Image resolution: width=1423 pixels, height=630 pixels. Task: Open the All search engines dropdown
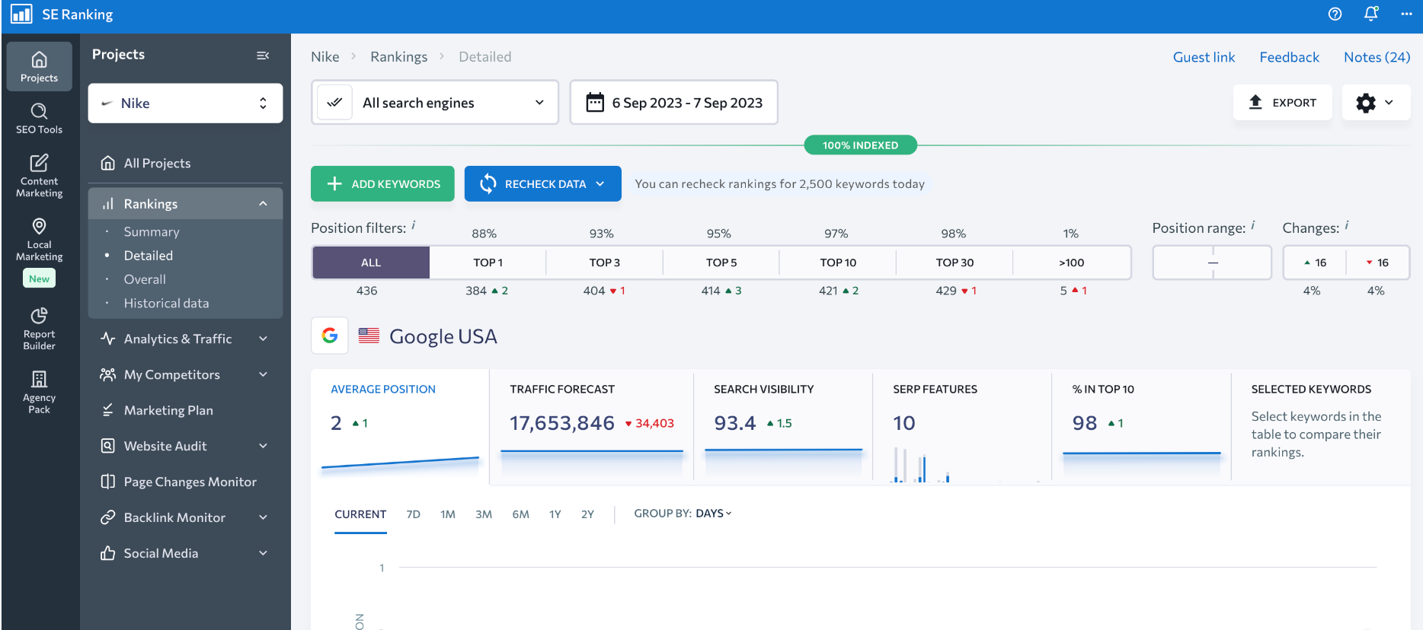435,102
